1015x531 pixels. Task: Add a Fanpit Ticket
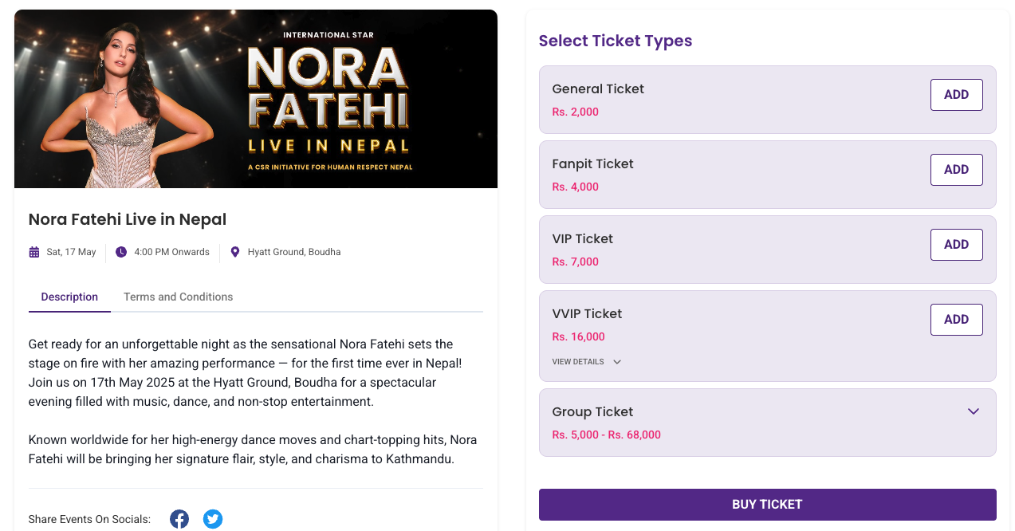click(x=956, y=170)
